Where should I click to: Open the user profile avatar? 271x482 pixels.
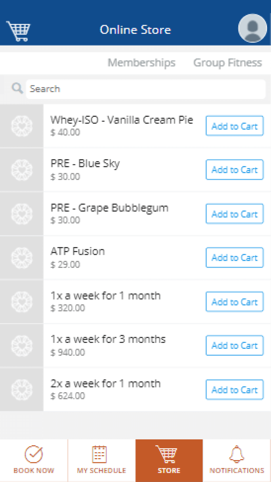click(x=252, y=28)
